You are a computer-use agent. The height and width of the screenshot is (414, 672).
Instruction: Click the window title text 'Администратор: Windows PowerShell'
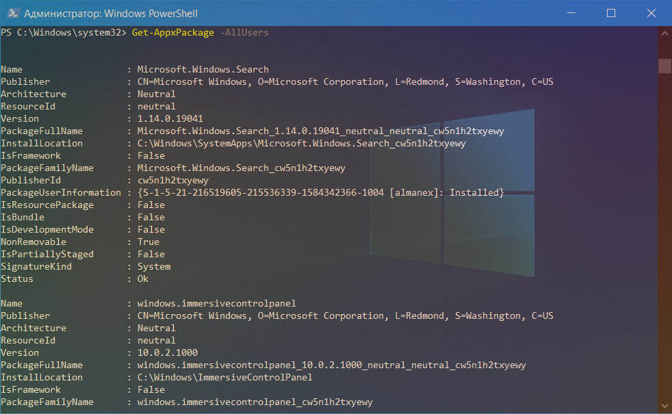click(x=111, y=14)
